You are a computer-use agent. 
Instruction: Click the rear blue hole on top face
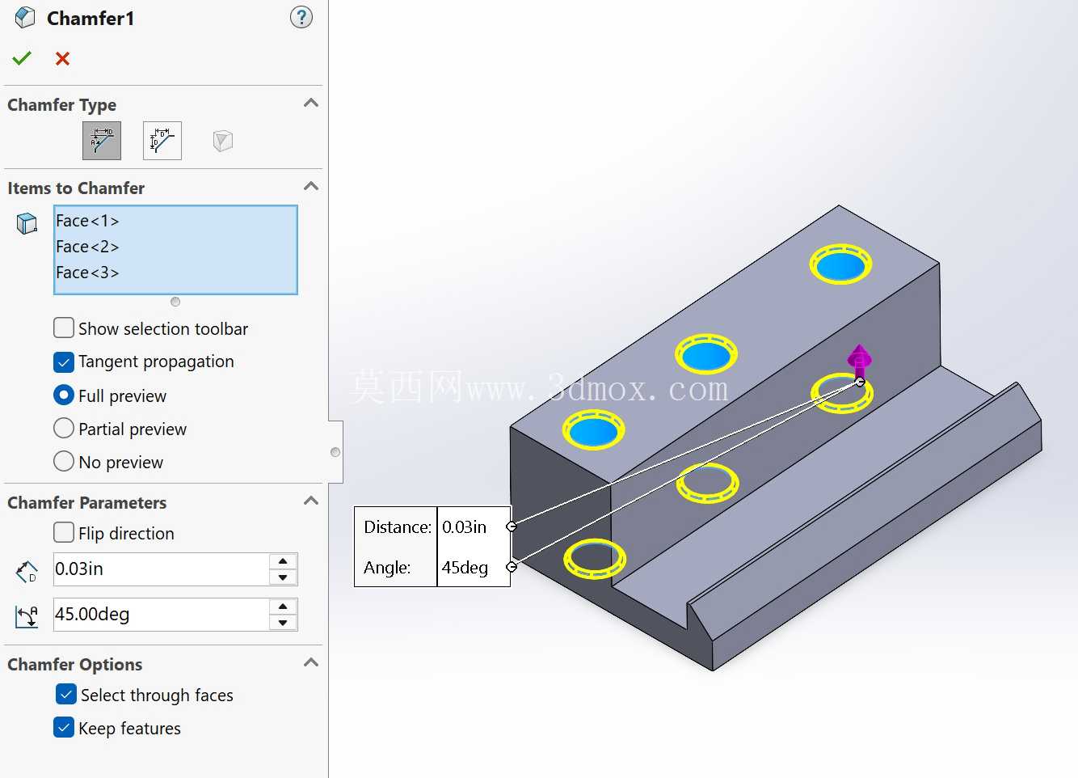pyautogui.click(x=841, y=265)
